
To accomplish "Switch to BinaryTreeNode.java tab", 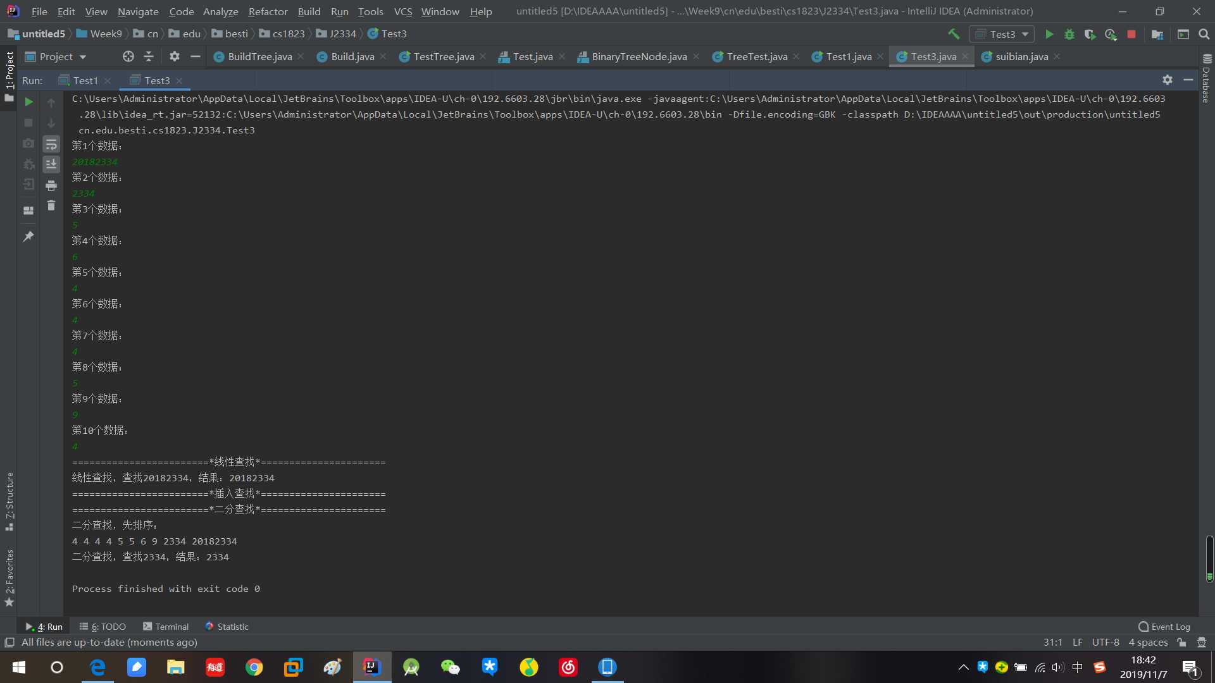I will tap(639, 56).
